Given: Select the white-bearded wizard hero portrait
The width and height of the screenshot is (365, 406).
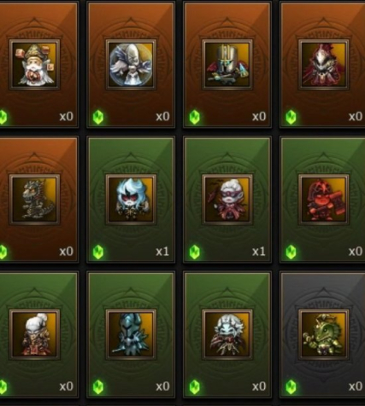Looking at the screenshot, I should (x=34, y=65).
